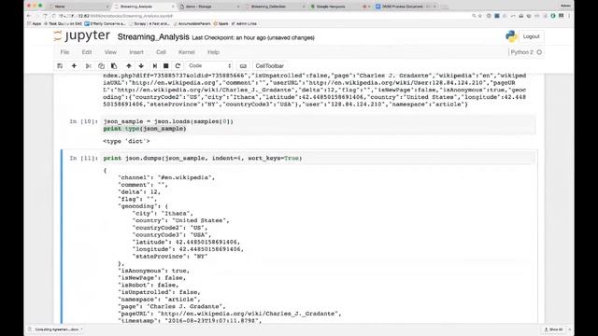Insert a new cell below using plus icon
The image size is (598, 336).
(x=74, y=66)
